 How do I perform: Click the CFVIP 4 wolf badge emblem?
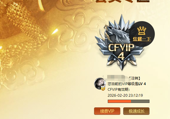point(120,43)
